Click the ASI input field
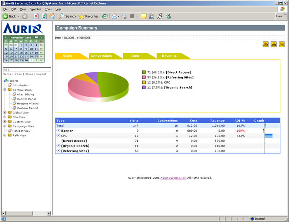This screenshot has height=222, width=289. (27, 70)
